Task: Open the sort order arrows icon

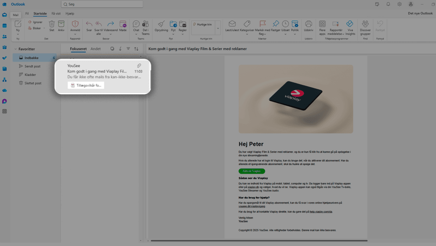Action: tap(136, 49)
